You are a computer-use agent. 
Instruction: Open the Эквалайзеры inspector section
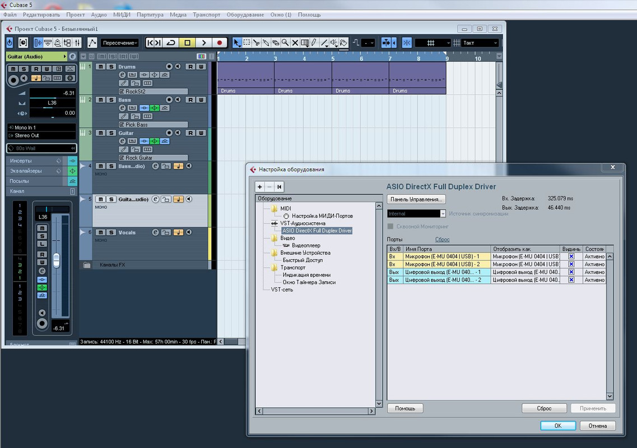coord(36,171)
